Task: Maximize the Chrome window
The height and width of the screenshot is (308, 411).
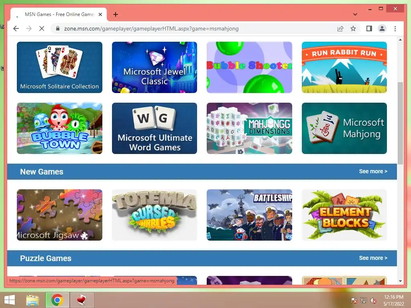Action: 381,9
